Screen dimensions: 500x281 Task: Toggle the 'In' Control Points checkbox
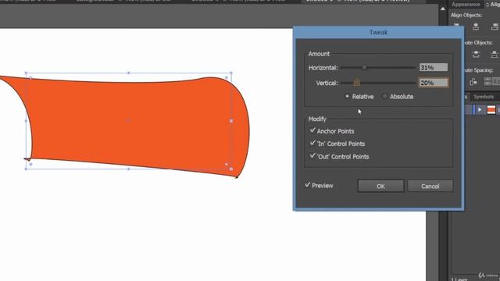[312, 144]
